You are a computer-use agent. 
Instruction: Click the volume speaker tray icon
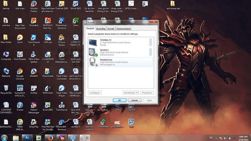point(225,138)
